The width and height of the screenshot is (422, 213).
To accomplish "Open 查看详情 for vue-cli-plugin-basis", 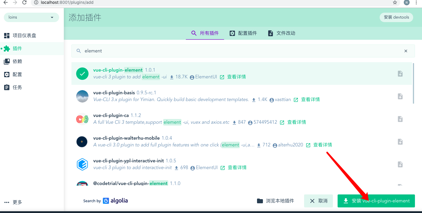I will coord(310,100).
